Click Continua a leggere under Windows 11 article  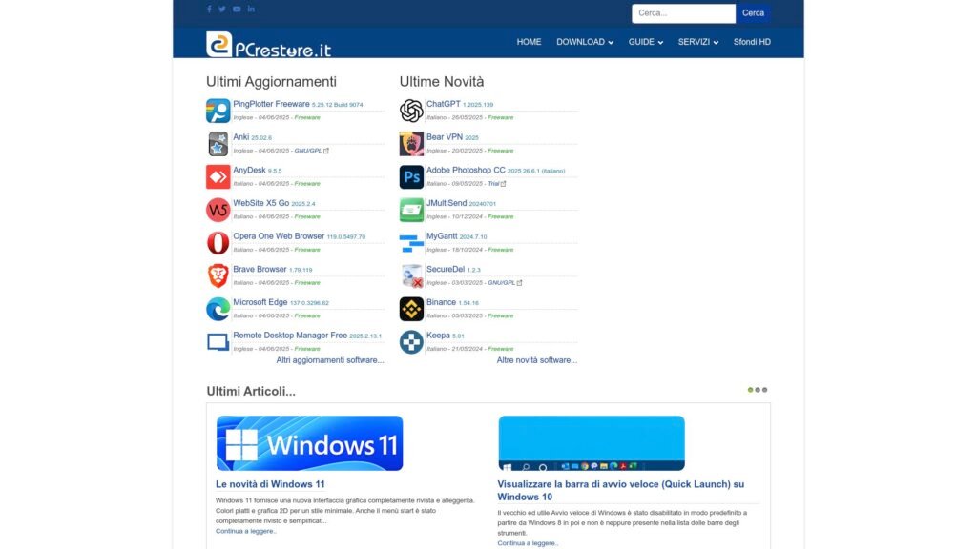[x=245, y=531]
